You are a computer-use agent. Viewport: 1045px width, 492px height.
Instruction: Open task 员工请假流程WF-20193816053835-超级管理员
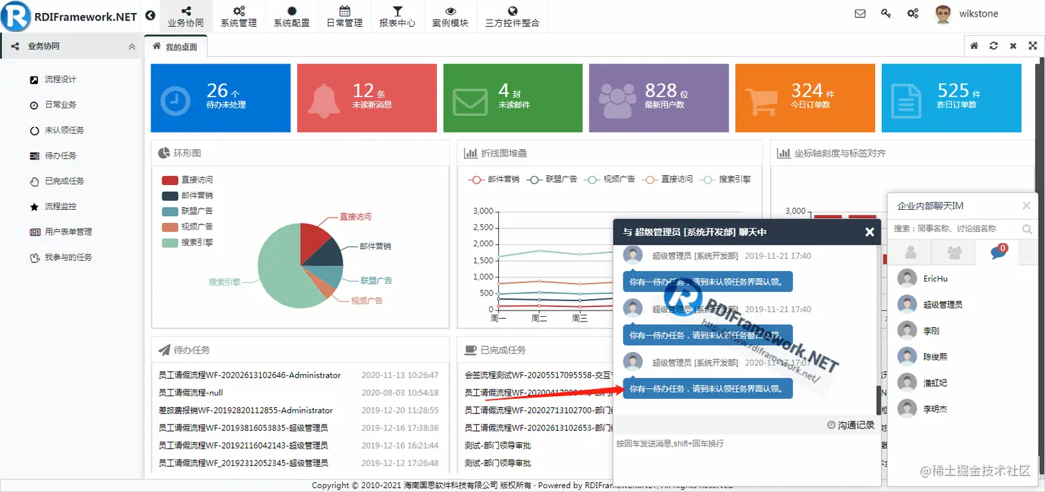point(243,428)
